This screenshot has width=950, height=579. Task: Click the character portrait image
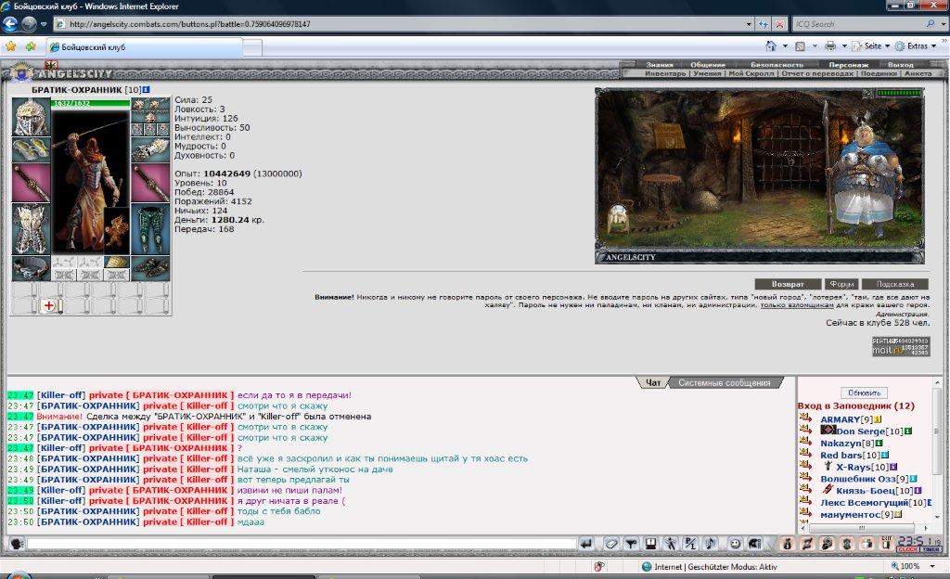coord(91,182)
